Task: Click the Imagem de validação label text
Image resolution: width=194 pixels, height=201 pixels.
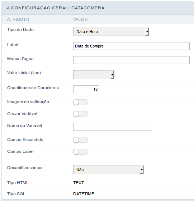Action: (28, 102)
